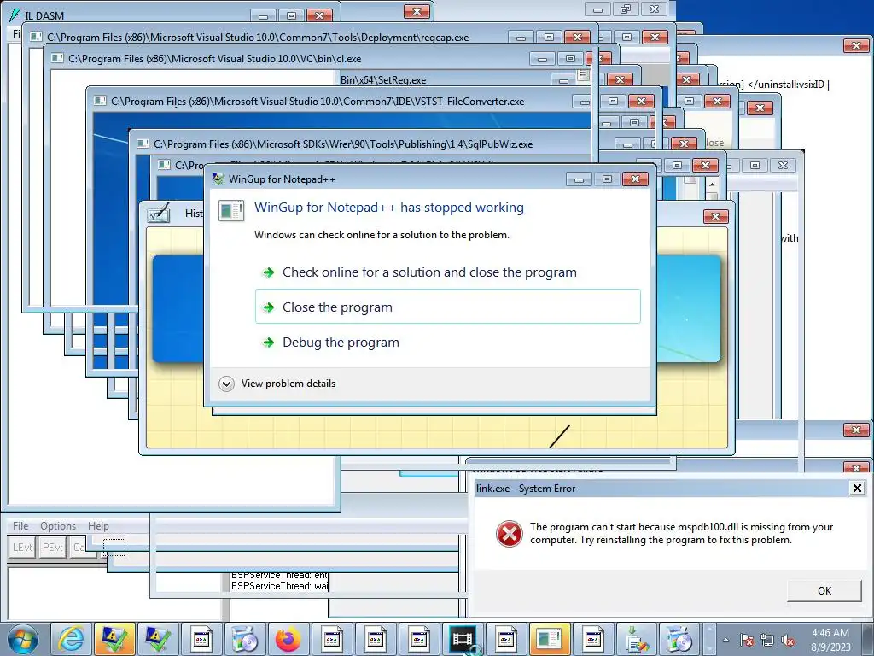Image resolution: width=874 pixels, height=656 pixels.
Task: Click the WinGup title bar icon
Action: 218,179
